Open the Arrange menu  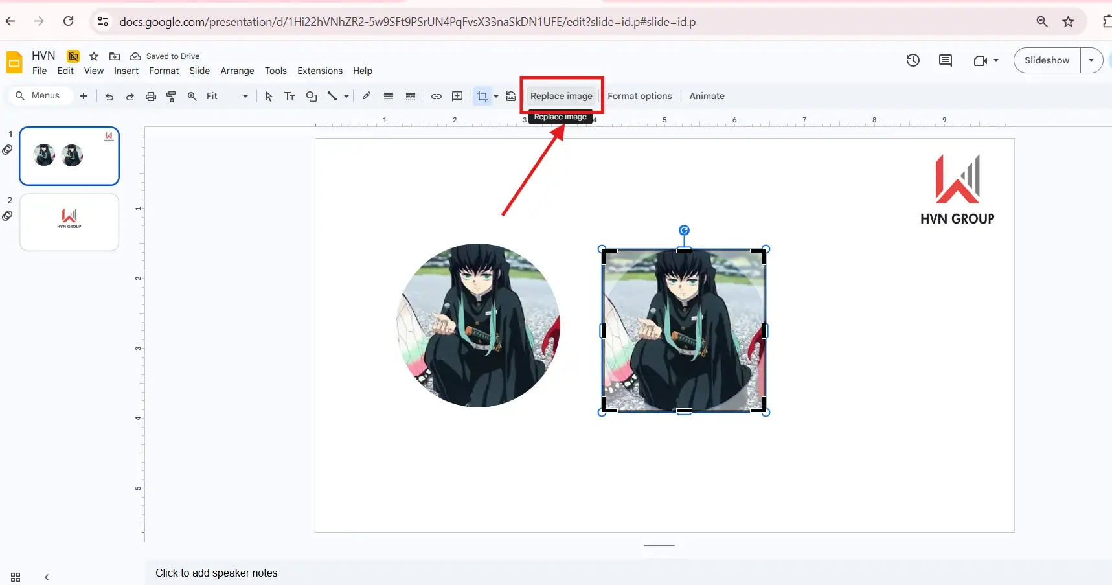pyautogui.click(x=237, y=71)
